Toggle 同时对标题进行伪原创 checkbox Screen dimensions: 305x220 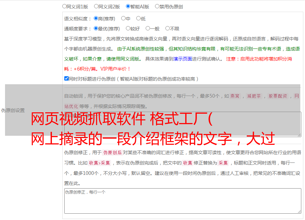pyautogui.click(x=66, y=79)
